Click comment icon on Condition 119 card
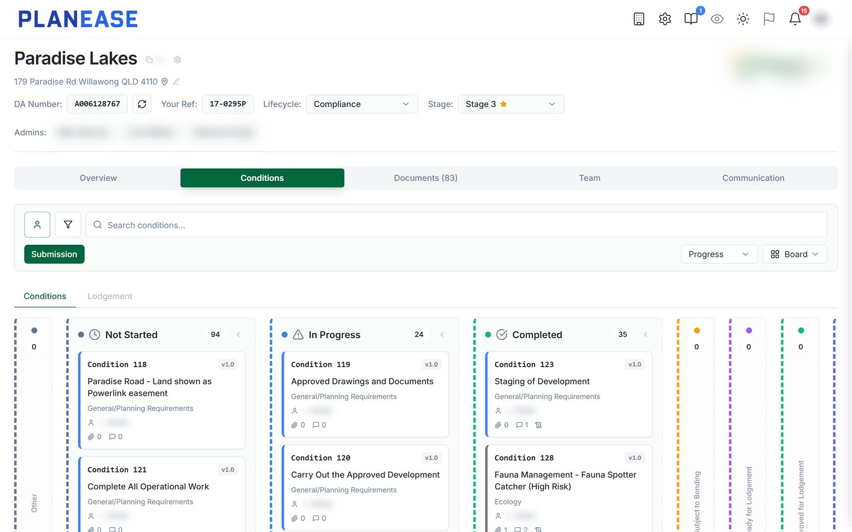 [316, 425]
